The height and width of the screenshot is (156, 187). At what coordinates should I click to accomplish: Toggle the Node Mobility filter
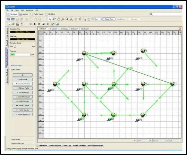[x=23, y=79]
